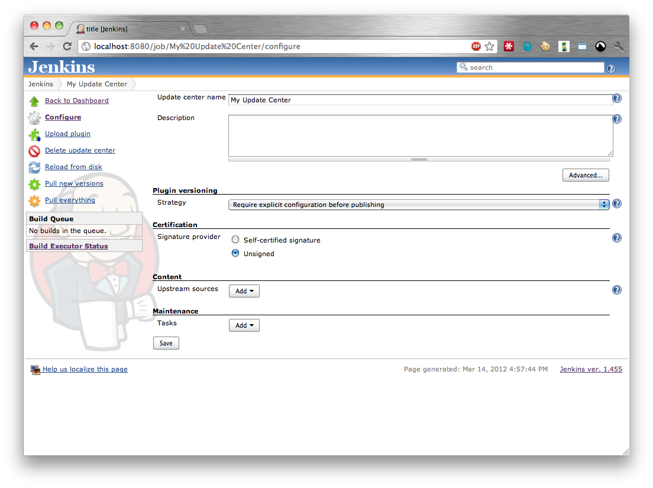This screenshot has width=653, height=488.
Task: Click the teal circular extension icon
Action: tap(527, 47)
